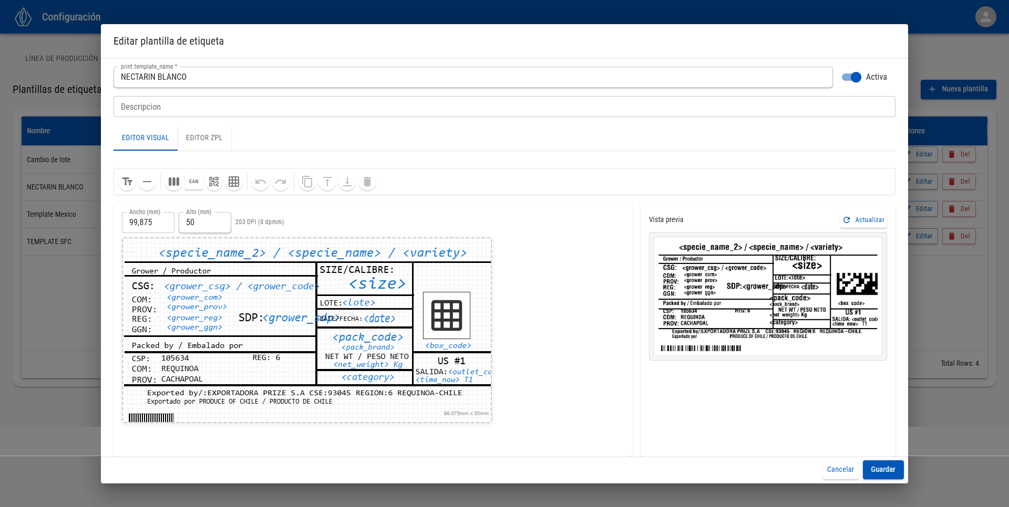The height and width of the screenshot is (507, 1009).
Task: Click the app logo in header
Action: coord(23,17)
